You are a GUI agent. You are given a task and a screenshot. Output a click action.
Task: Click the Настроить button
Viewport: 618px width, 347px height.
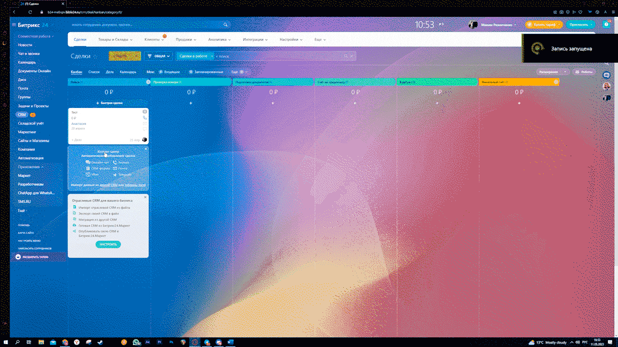click(108, 244)
